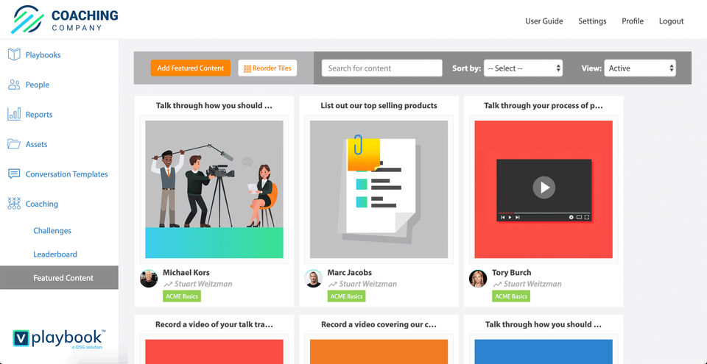Click the Add Featured Content button

[x=190, y=68]
